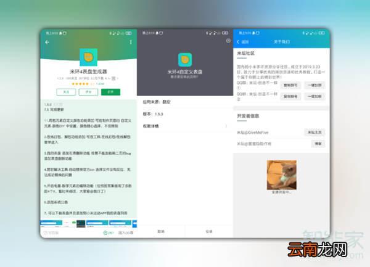Screen dimensions: 370x267
Task: Tap the battery icon in right phone status bar
Action: coord(322,33)
